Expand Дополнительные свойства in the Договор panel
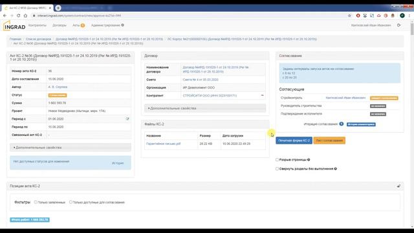 point(205,108)
